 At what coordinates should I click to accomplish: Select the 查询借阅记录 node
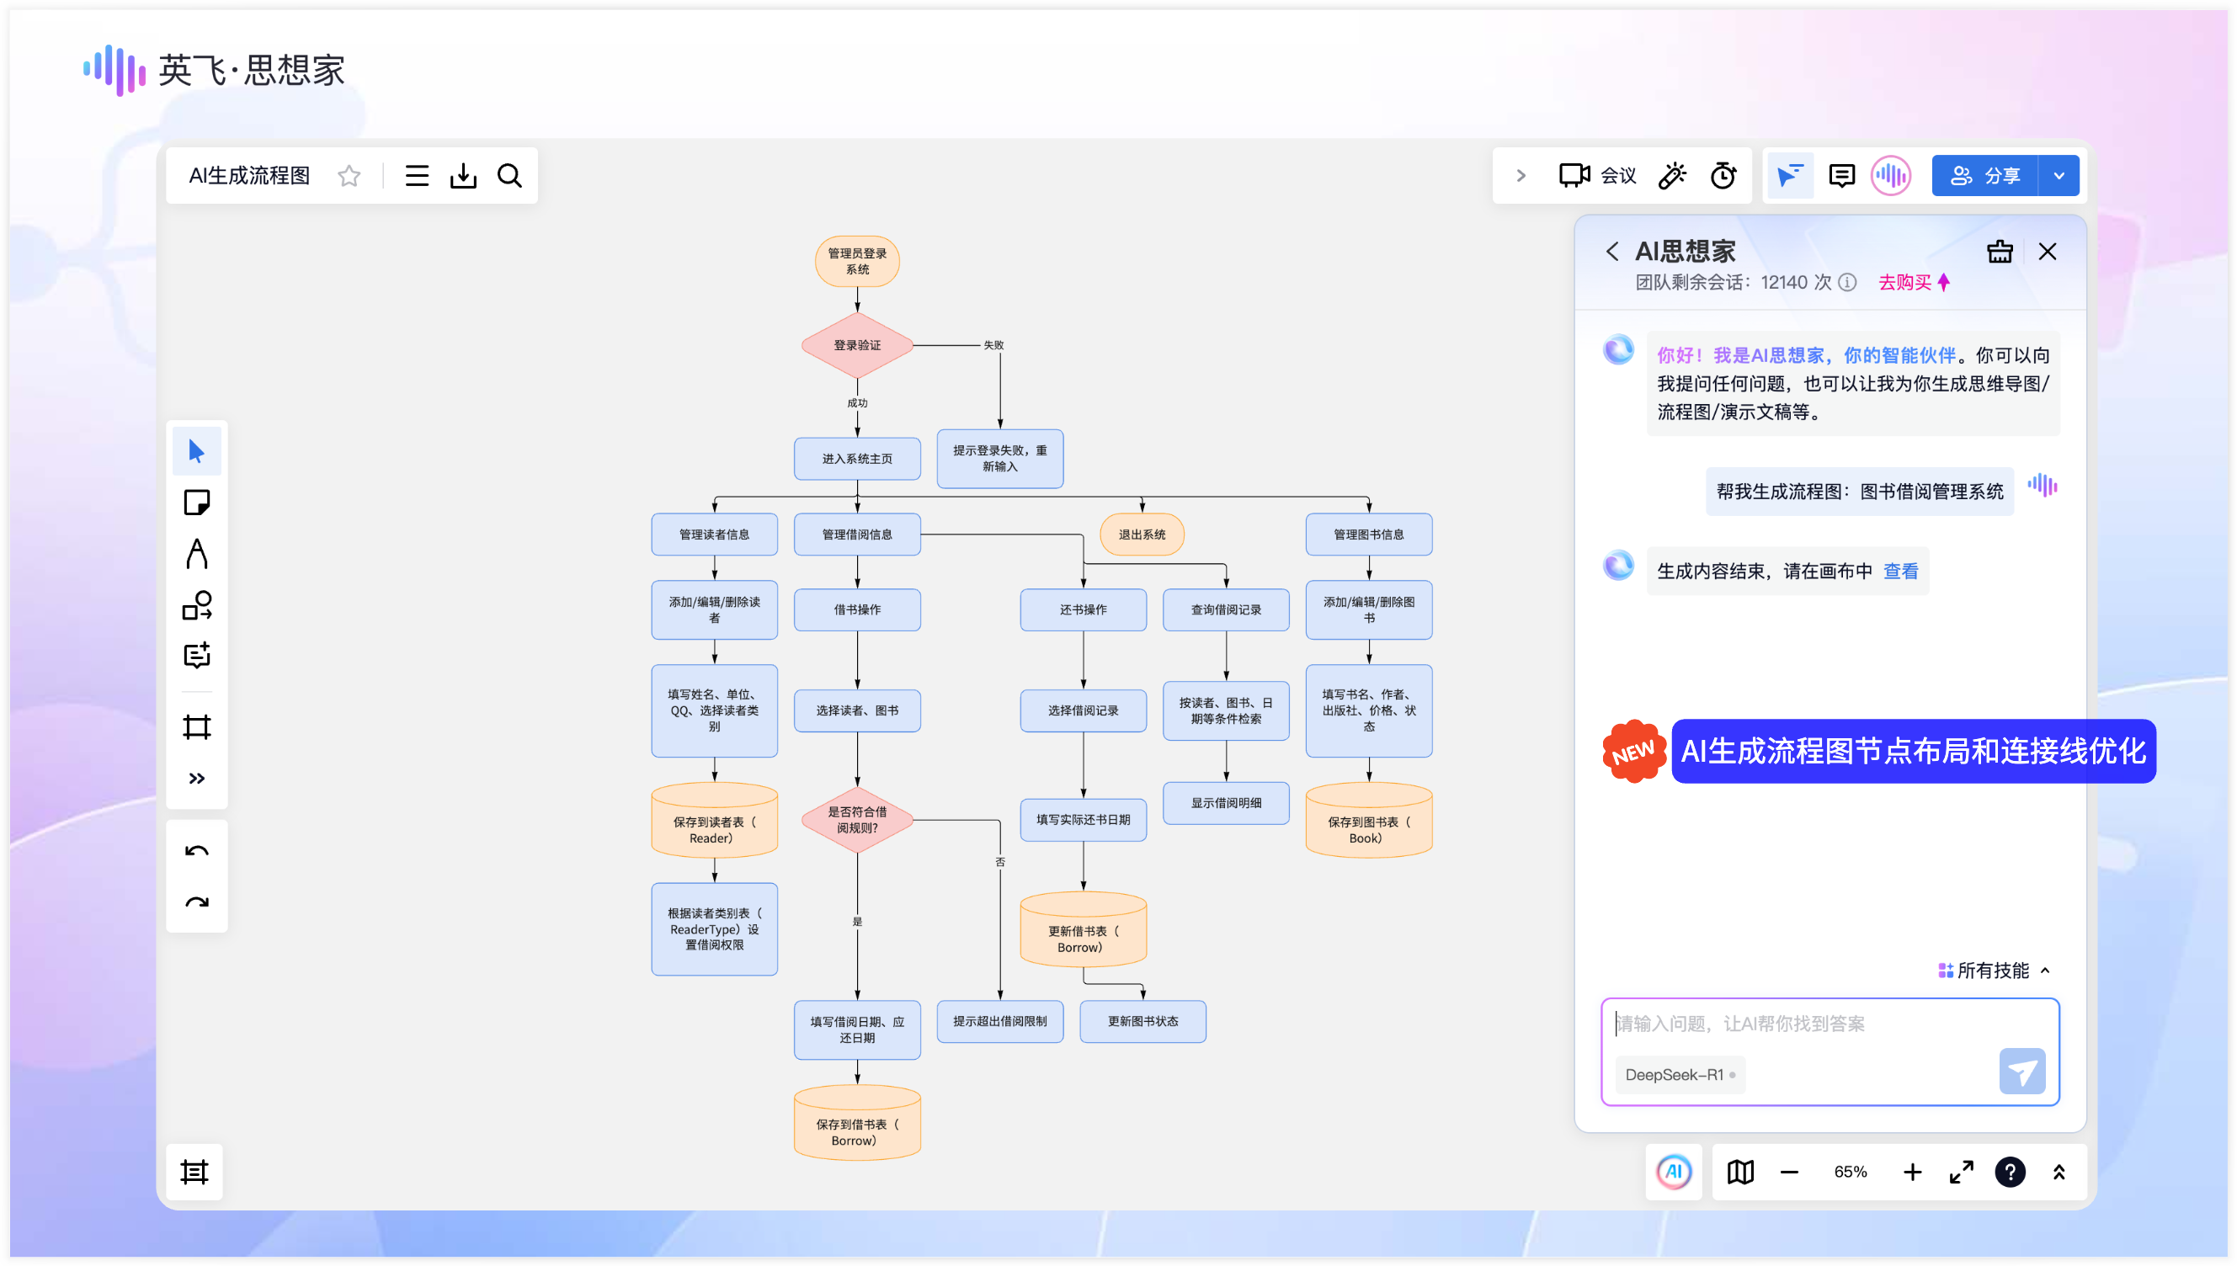pos(1225,609)
